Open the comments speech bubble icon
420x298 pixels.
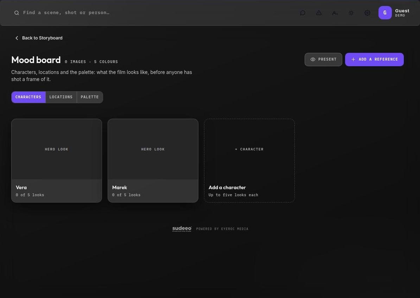pos(303,13)
